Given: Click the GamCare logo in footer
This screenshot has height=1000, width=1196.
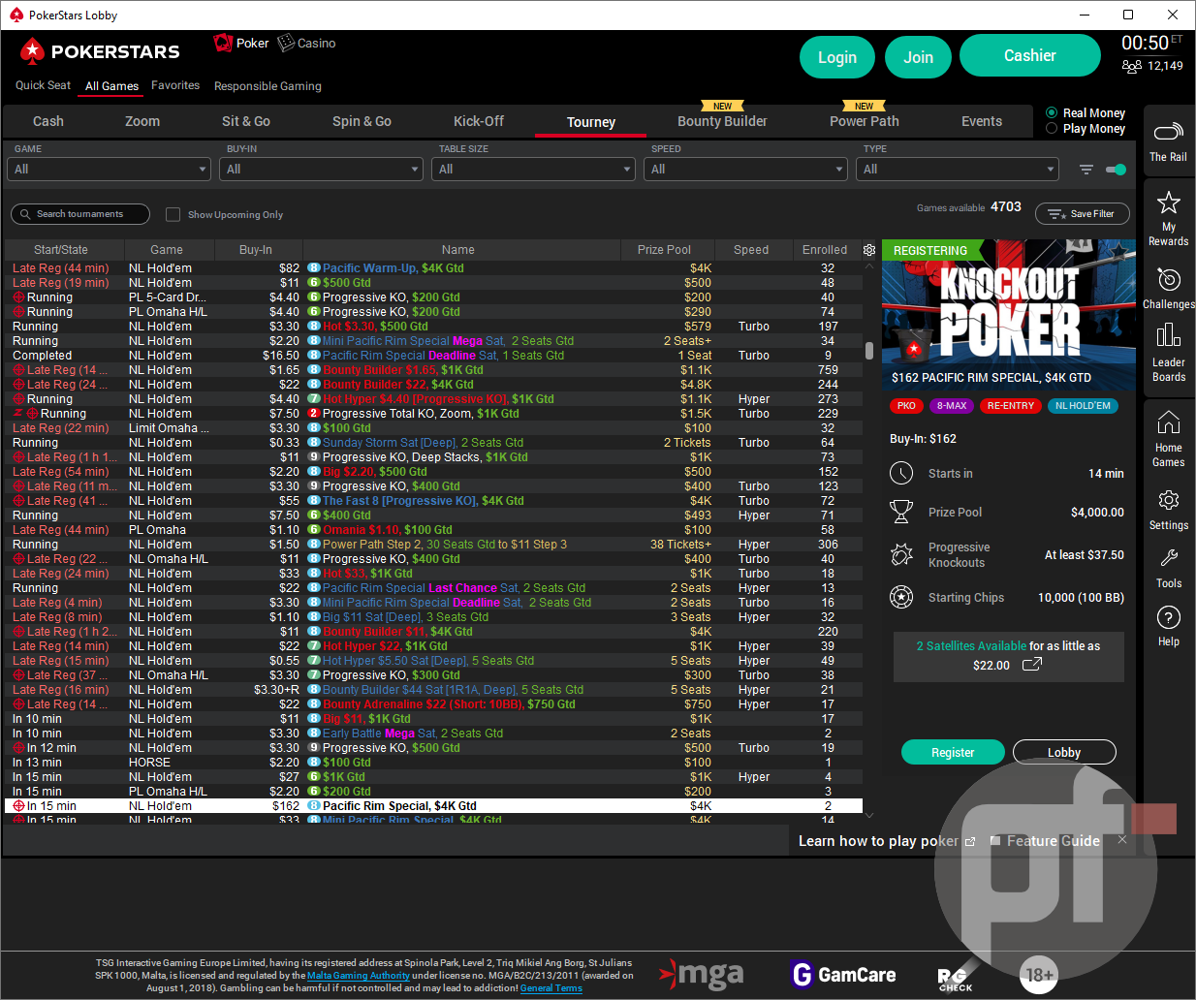Looking at the screenshot, I should (x=843, y=974).
